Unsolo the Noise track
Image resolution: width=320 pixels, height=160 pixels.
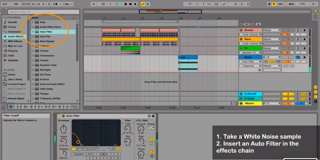coord(298,57)
